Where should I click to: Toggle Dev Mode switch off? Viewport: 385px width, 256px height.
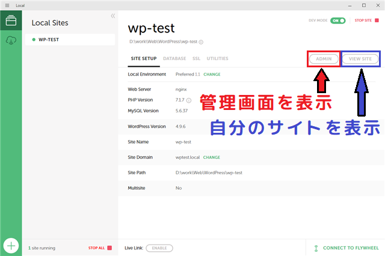338,20
